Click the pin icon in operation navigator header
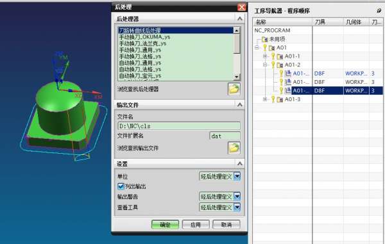The width and height of the screenshot is (385, 244). (379, 10)
